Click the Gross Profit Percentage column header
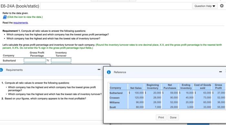Image resolution: width=226 pixels, height=125 pixels. click(37, 54)
